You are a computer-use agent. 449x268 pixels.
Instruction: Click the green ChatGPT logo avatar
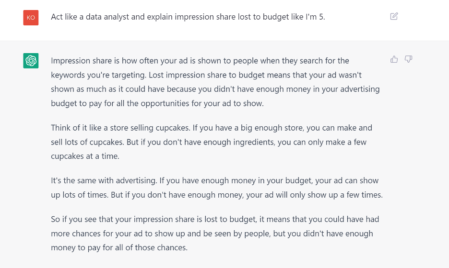coord(31,61)
